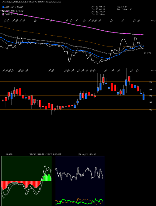
Task: Click the blue DOW ST legend swatch
Action: point(3,7)
